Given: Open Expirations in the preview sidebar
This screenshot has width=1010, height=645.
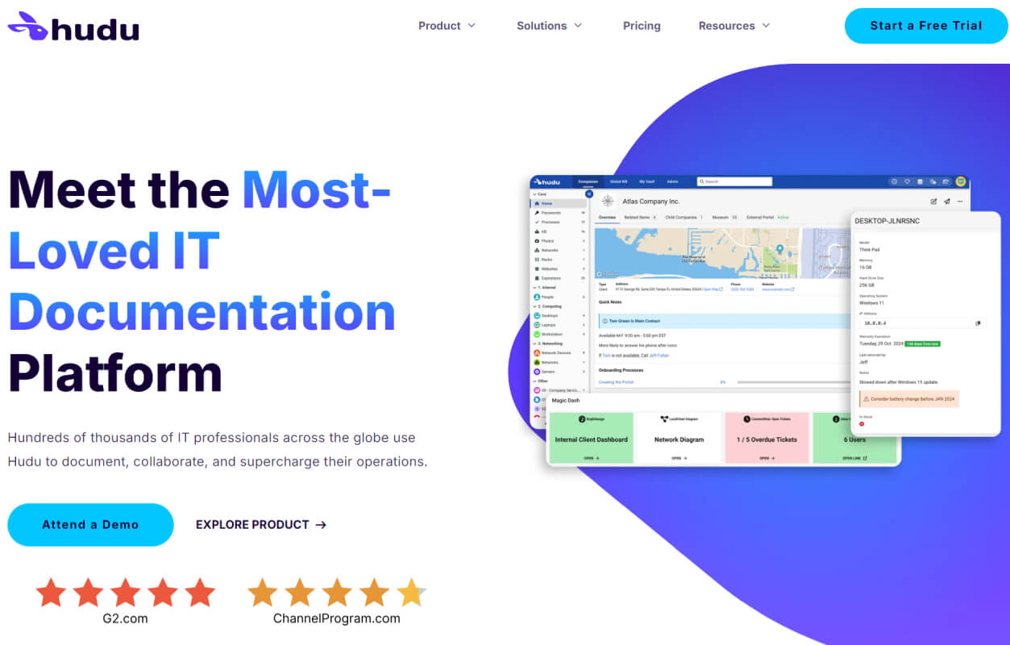Looking at the screenshot, I should coord(559,278).
